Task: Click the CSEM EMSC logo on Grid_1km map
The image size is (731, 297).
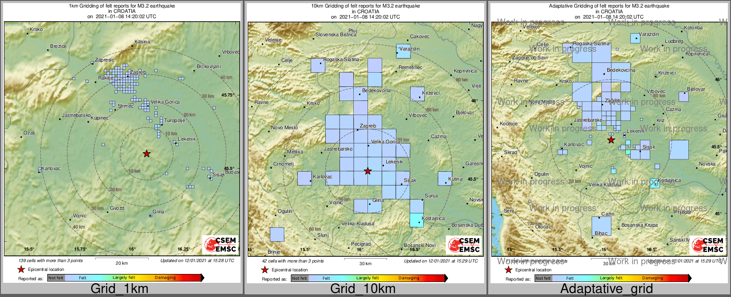Action: 220,245
